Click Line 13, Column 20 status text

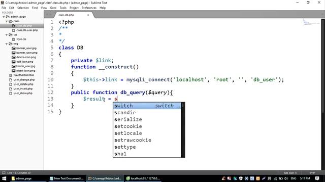19,173
